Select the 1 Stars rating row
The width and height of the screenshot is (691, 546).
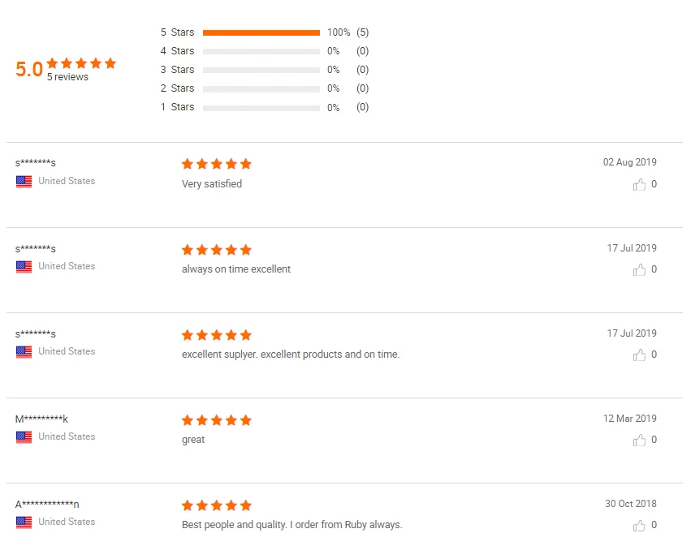pyautogui.click(x=177, y=107)
